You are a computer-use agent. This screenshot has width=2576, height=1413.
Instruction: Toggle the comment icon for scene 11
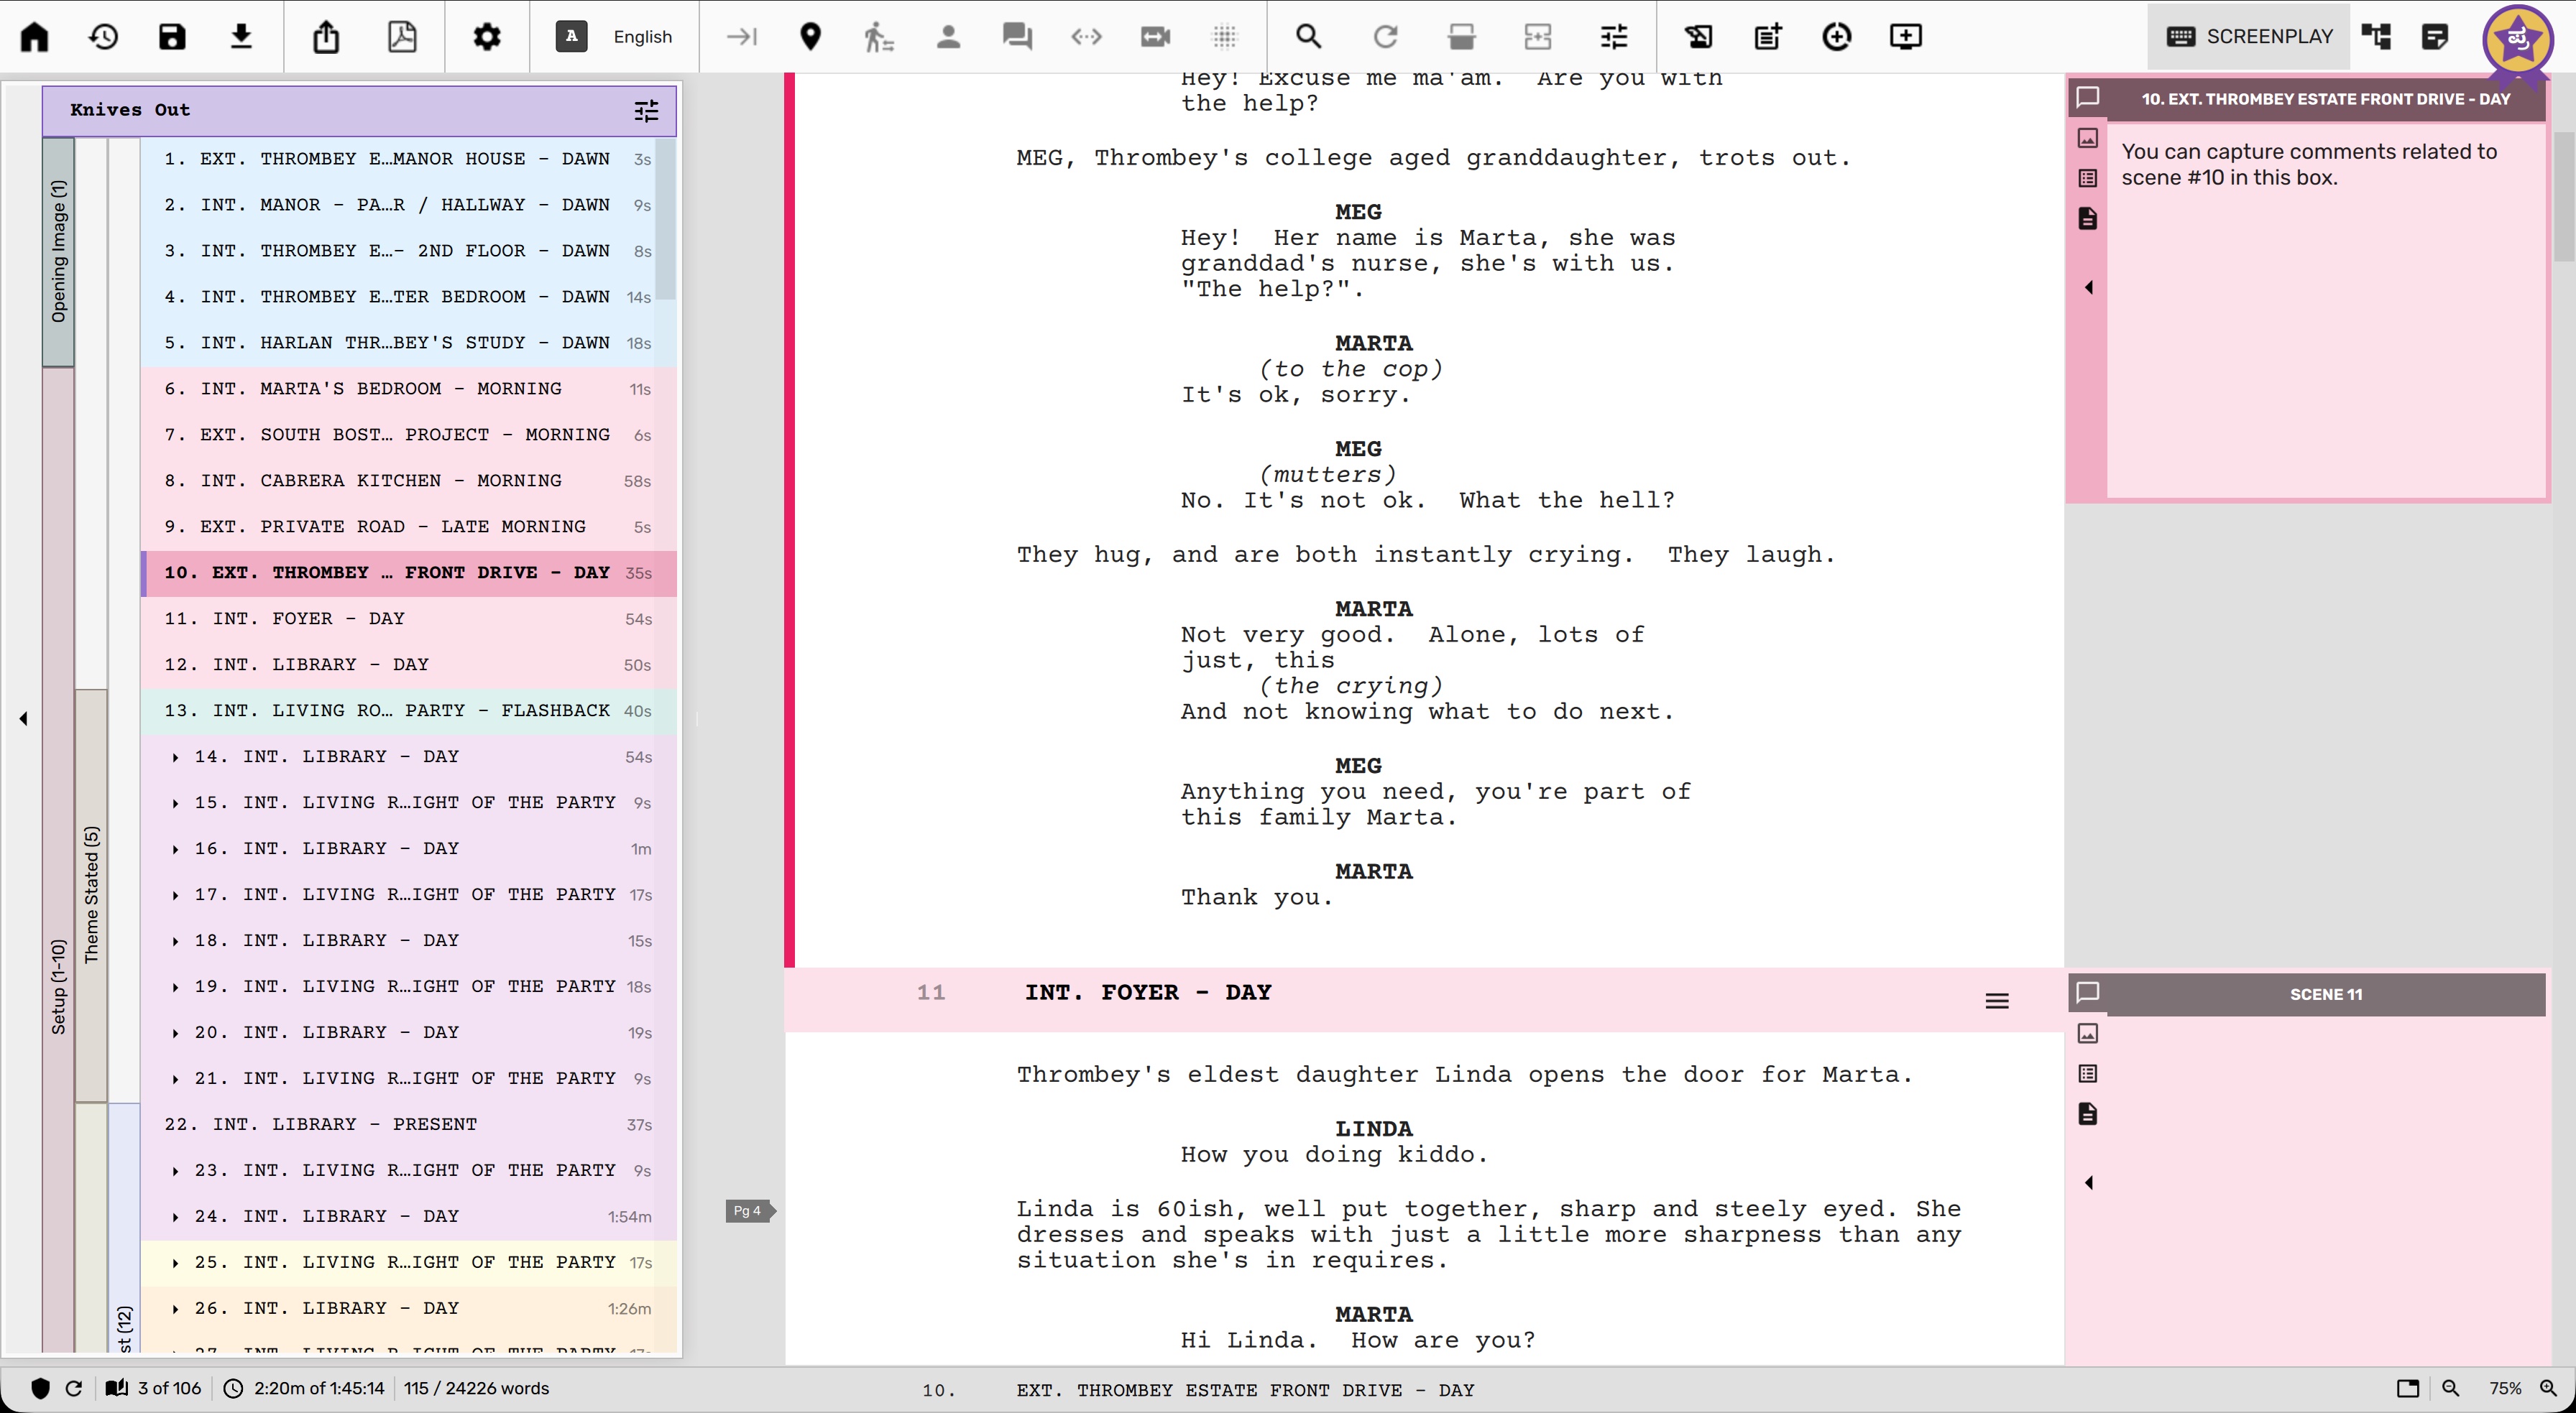coord(2087,992)
